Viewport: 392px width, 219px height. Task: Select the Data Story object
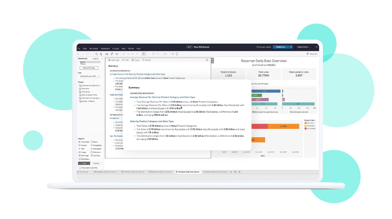tap(84, 159)
